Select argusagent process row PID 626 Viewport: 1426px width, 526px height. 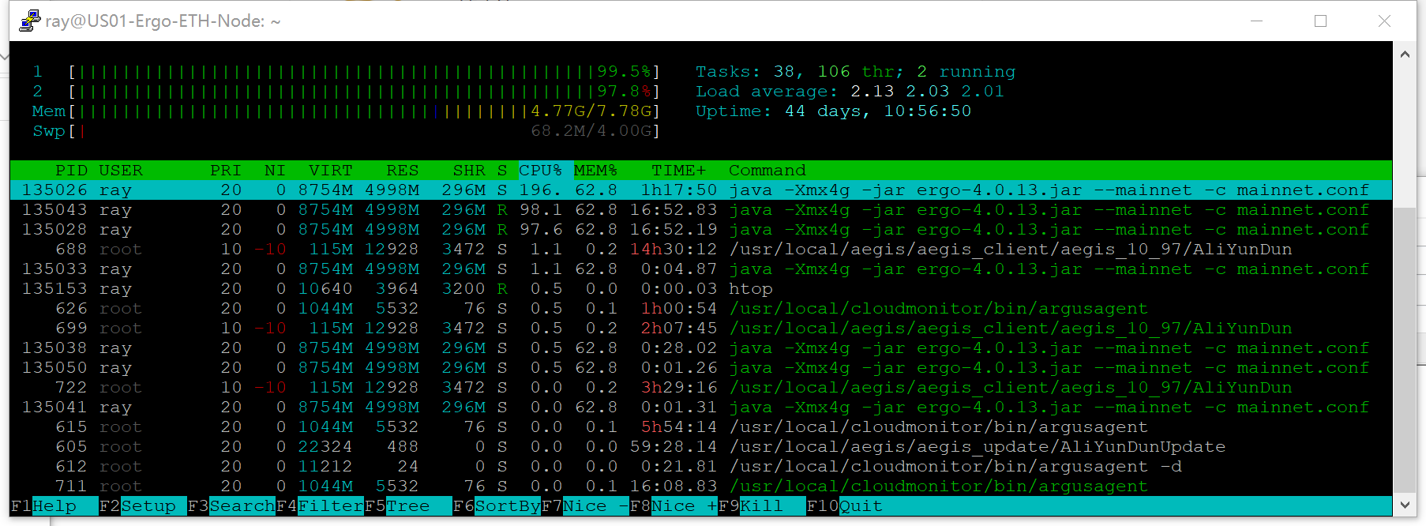pos(701,309)
